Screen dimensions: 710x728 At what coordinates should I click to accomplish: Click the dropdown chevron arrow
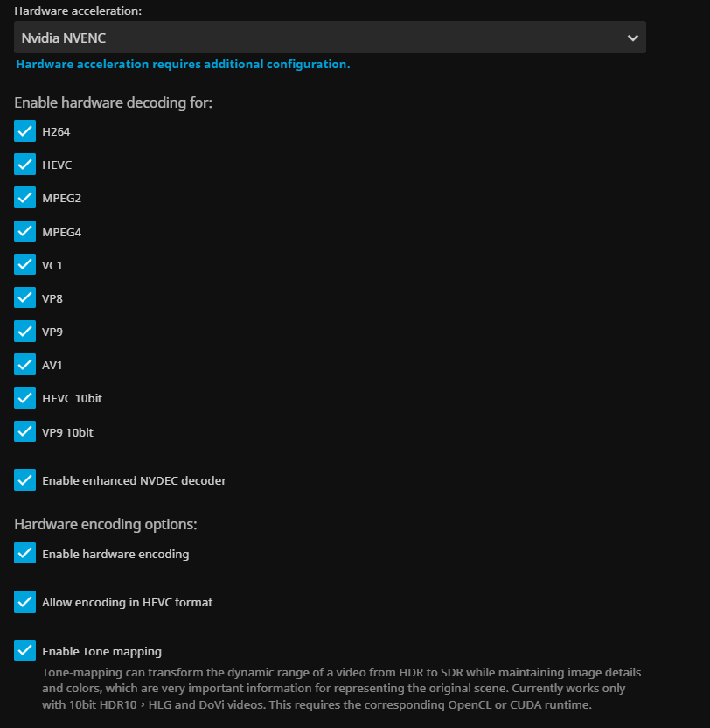pyautogui.click(x=632, y=38)
